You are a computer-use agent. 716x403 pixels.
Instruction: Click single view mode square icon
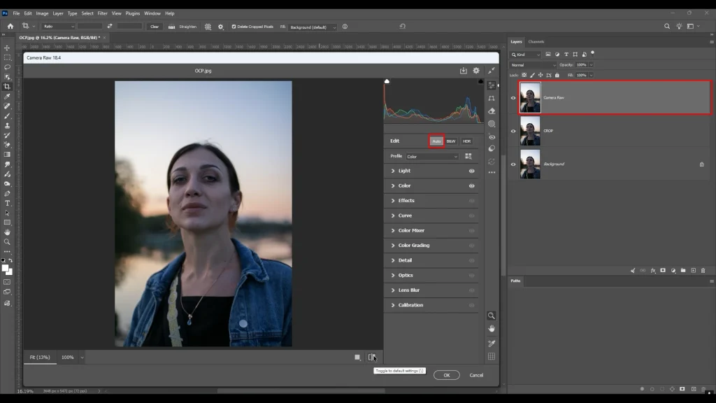click(x=357, y=358)
